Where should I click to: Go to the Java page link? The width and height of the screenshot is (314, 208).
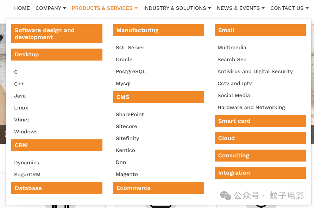tap(20, 96)
